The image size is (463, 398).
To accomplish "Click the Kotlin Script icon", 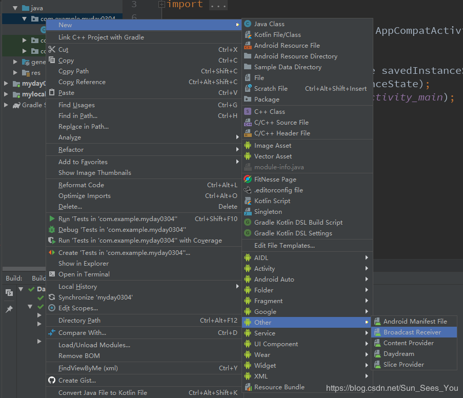I will point(248,201).
